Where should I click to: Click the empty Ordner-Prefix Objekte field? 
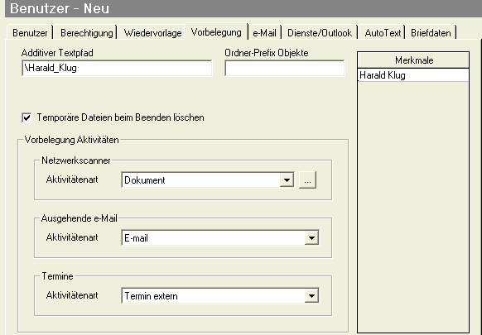pyautogui.click(x=285, y=68)
